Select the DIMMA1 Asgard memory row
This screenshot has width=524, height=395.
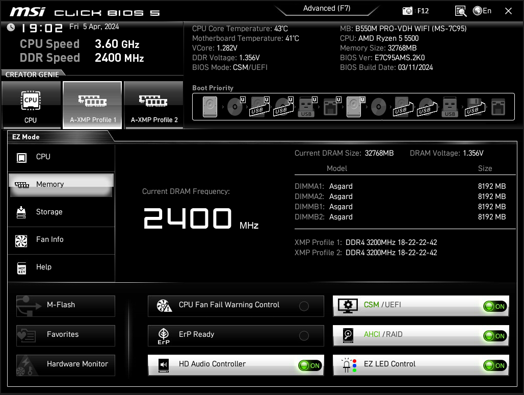400,186
